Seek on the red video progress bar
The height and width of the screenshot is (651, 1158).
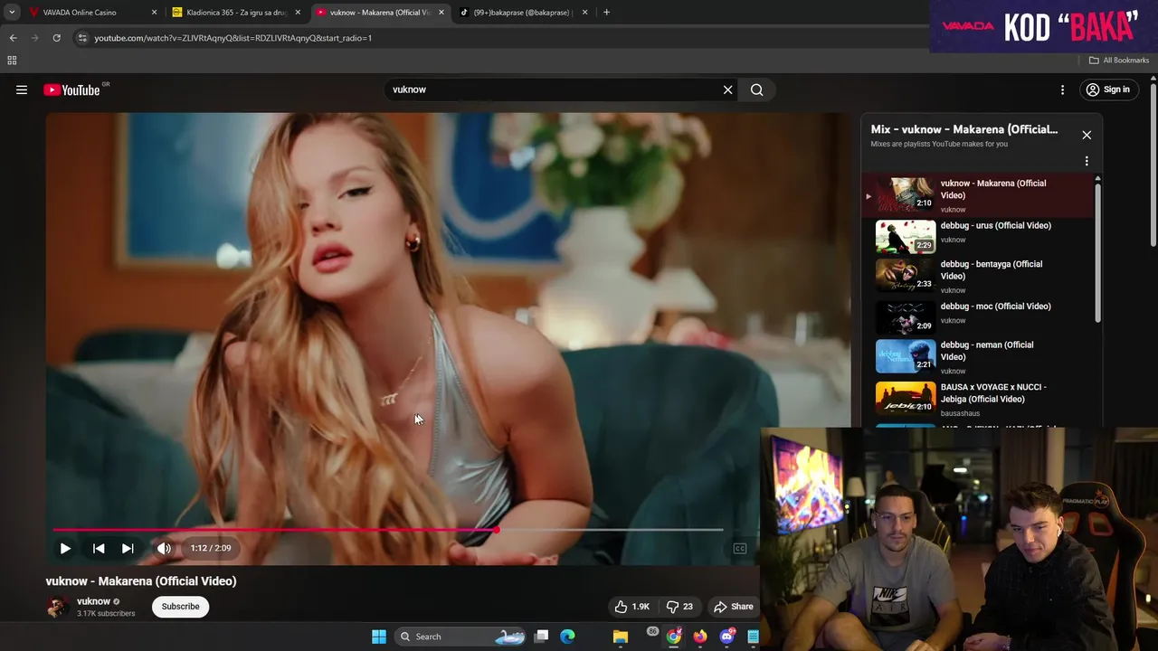[x=388, y=530]
